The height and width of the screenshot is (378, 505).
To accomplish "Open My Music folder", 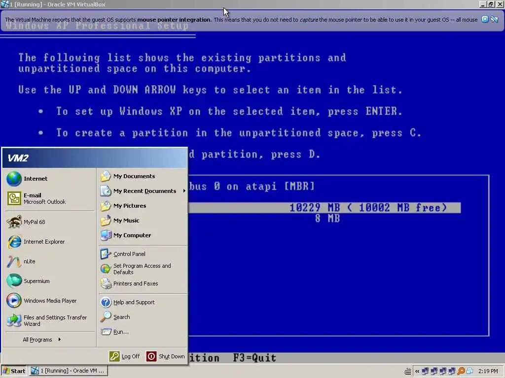I will tap(143, 220).
